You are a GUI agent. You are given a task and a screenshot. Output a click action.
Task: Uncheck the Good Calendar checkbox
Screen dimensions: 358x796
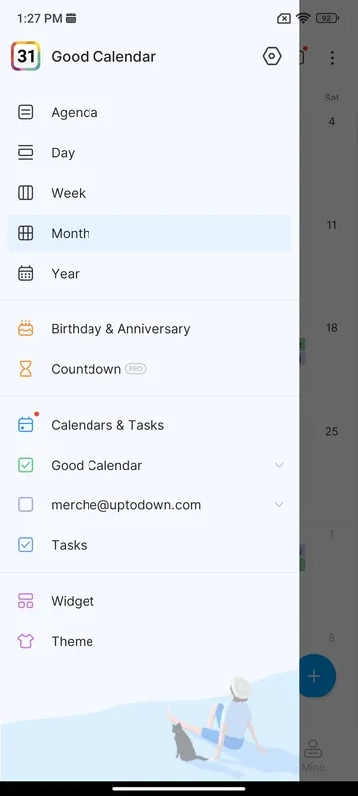point(25,465)
